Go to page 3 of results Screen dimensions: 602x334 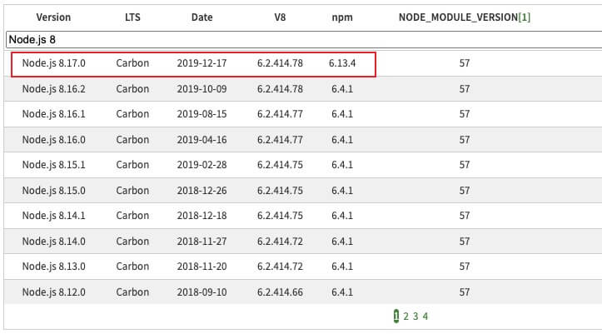point(415,317)
